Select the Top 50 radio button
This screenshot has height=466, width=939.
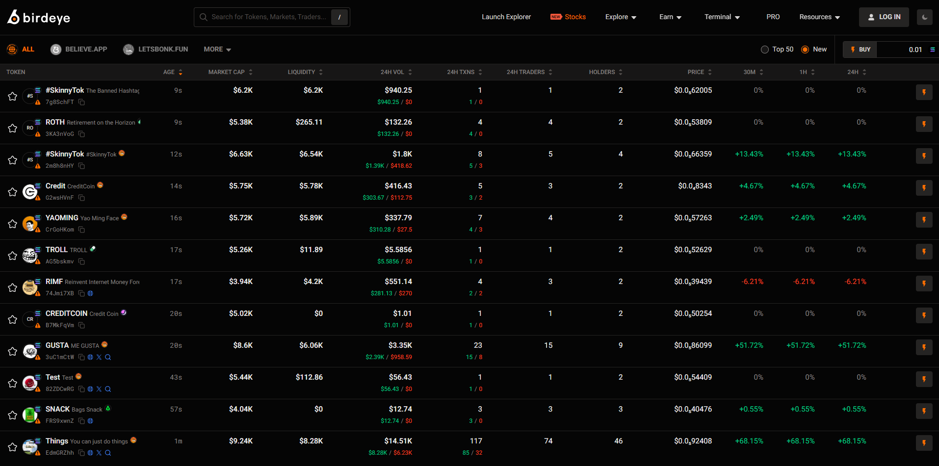pos(765,50)
